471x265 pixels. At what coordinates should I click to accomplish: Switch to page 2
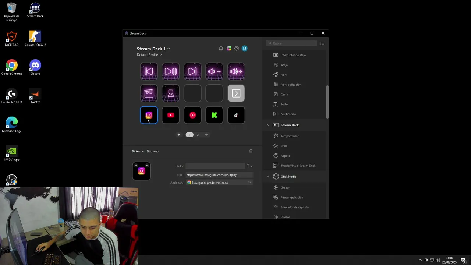coord(198,135)
